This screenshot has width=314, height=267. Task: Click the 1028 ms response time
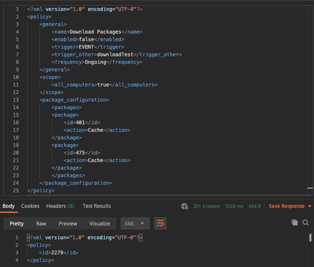pyautogui.click(x=234, y=206)
